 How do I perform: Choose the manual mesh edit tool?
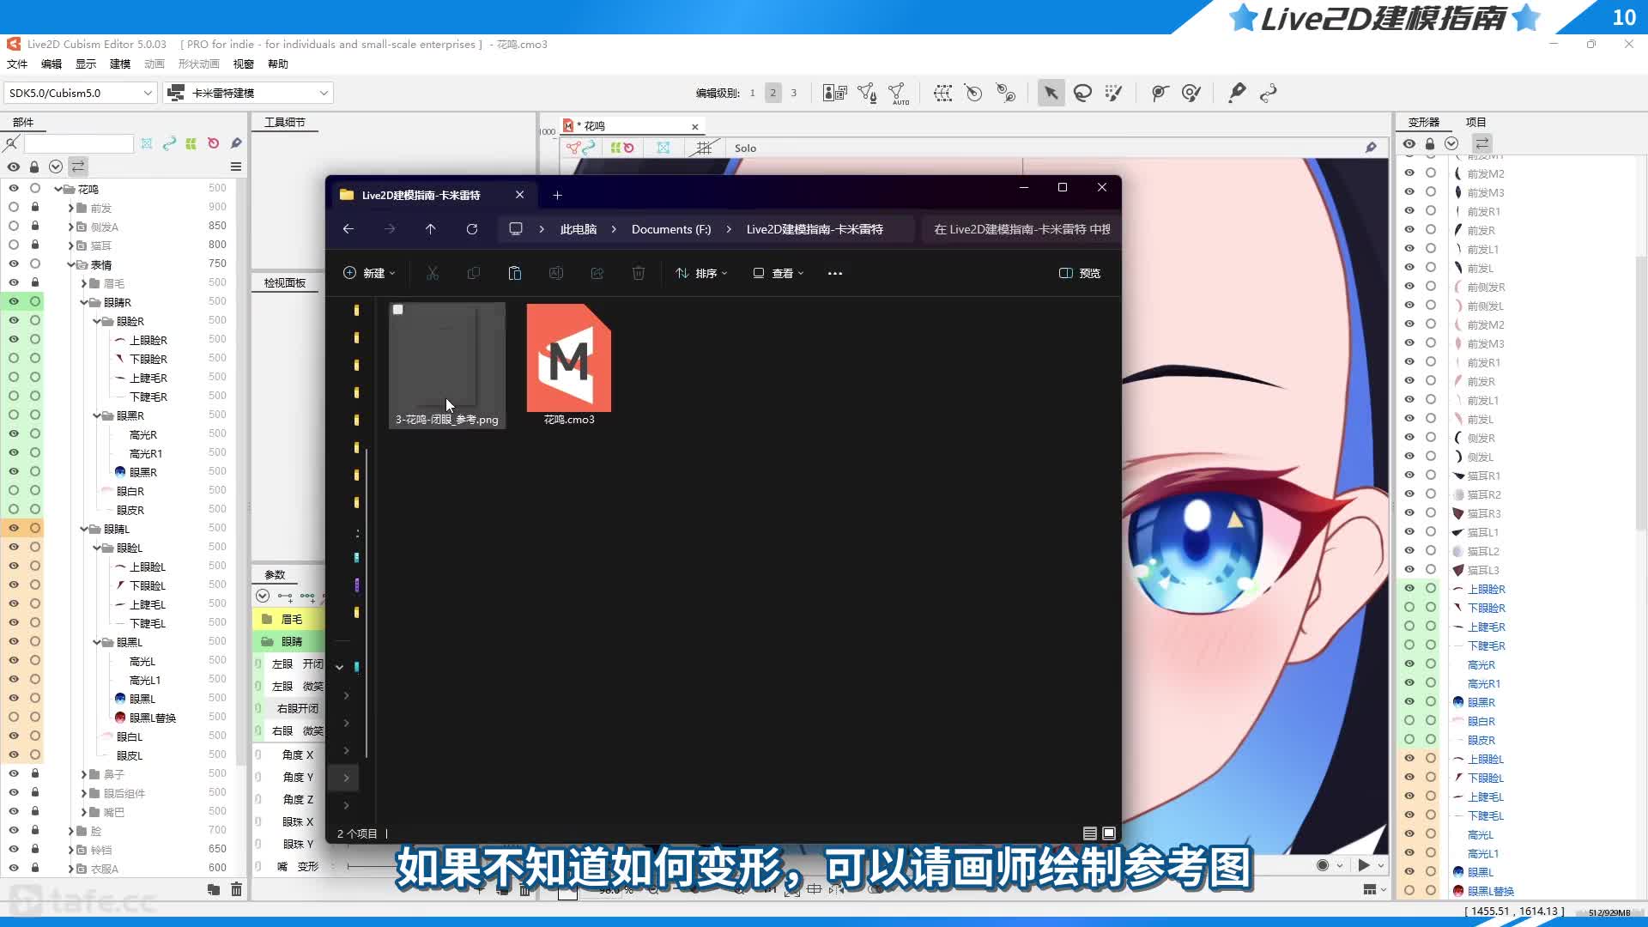click(867, 93)
